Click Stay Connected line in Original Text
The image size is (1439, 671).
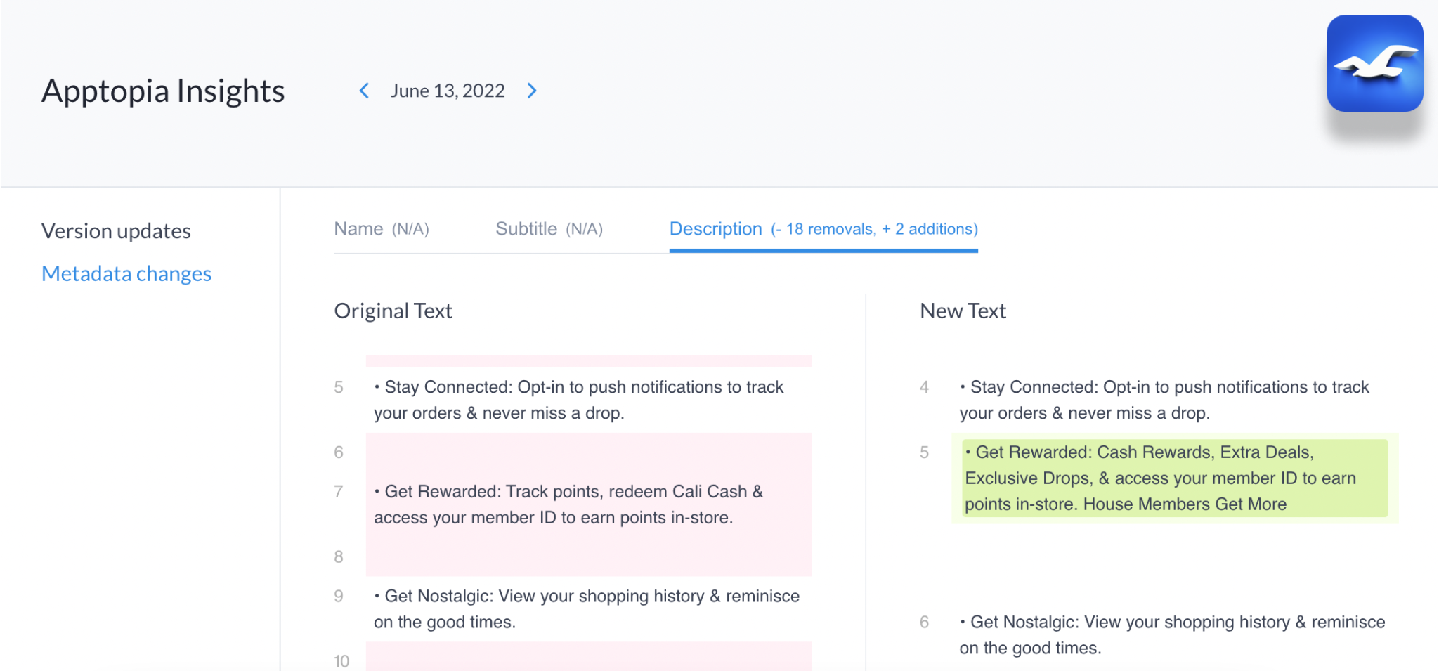(578, 400)
